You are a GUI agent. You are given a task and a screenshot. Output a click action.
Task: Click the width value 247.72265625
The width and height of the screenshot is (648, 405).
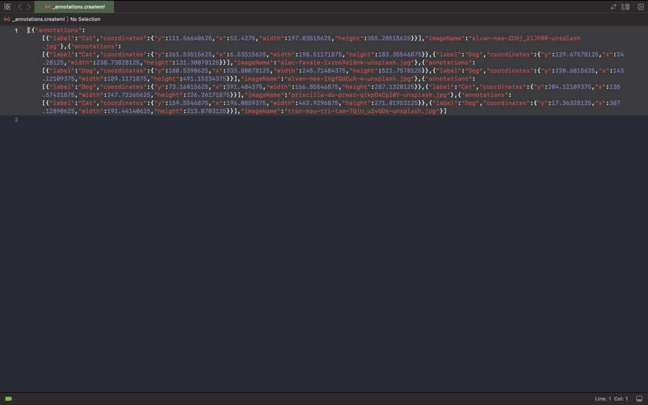[x=128, y=95]
